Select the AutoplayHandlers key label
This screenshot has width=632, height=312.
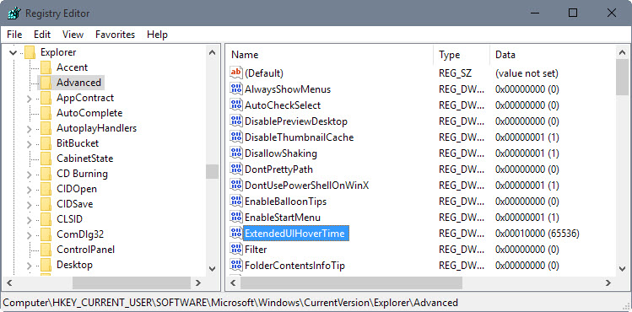(97, 128)
